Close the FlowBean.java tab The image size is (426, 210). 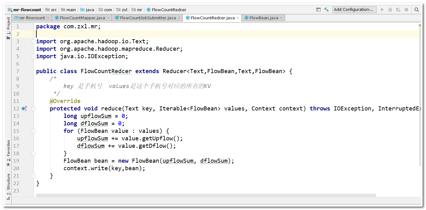click(x=281, y=18)
